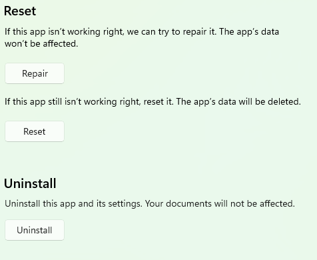Click the words 'reset it' in the description

[x=158, y=102]
